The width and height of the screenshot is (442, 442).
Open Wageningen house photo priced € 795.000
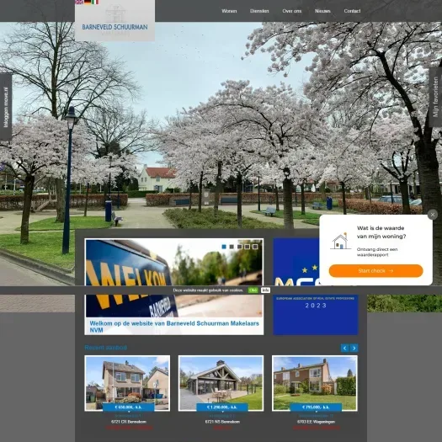(315, 383)
